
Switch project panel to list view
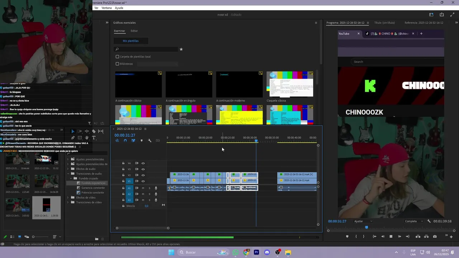(12, 236)
